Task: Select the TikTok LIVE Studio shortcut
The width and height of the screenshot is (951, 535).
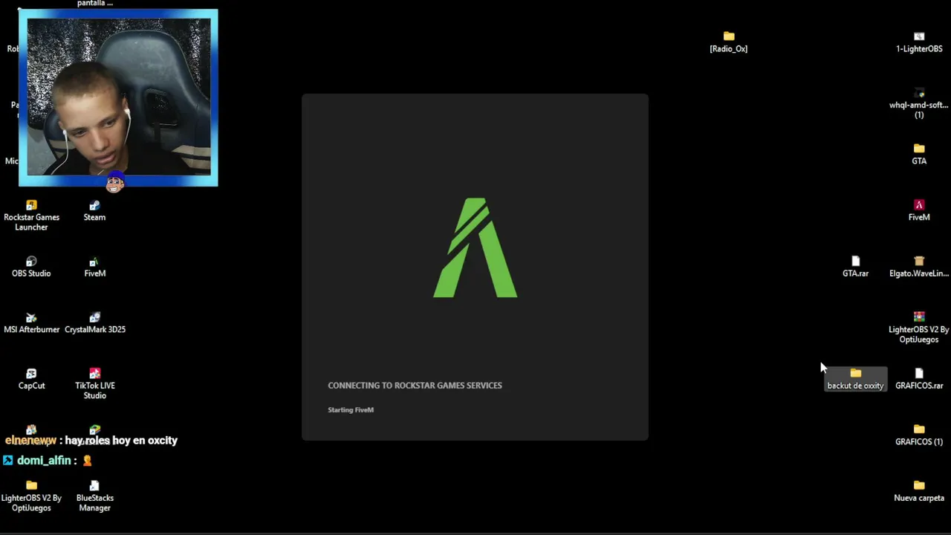Action: [94, 383]
